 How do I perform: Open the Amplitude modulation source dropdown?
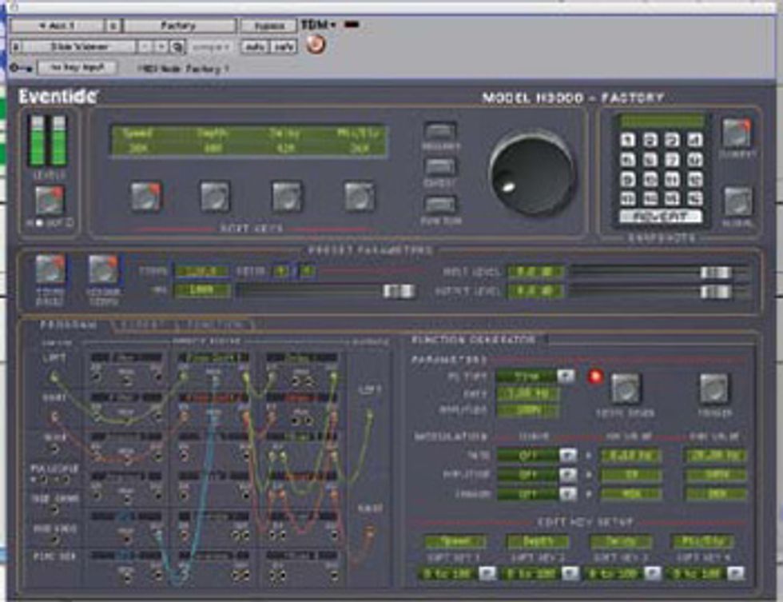(x=567, y=475)
